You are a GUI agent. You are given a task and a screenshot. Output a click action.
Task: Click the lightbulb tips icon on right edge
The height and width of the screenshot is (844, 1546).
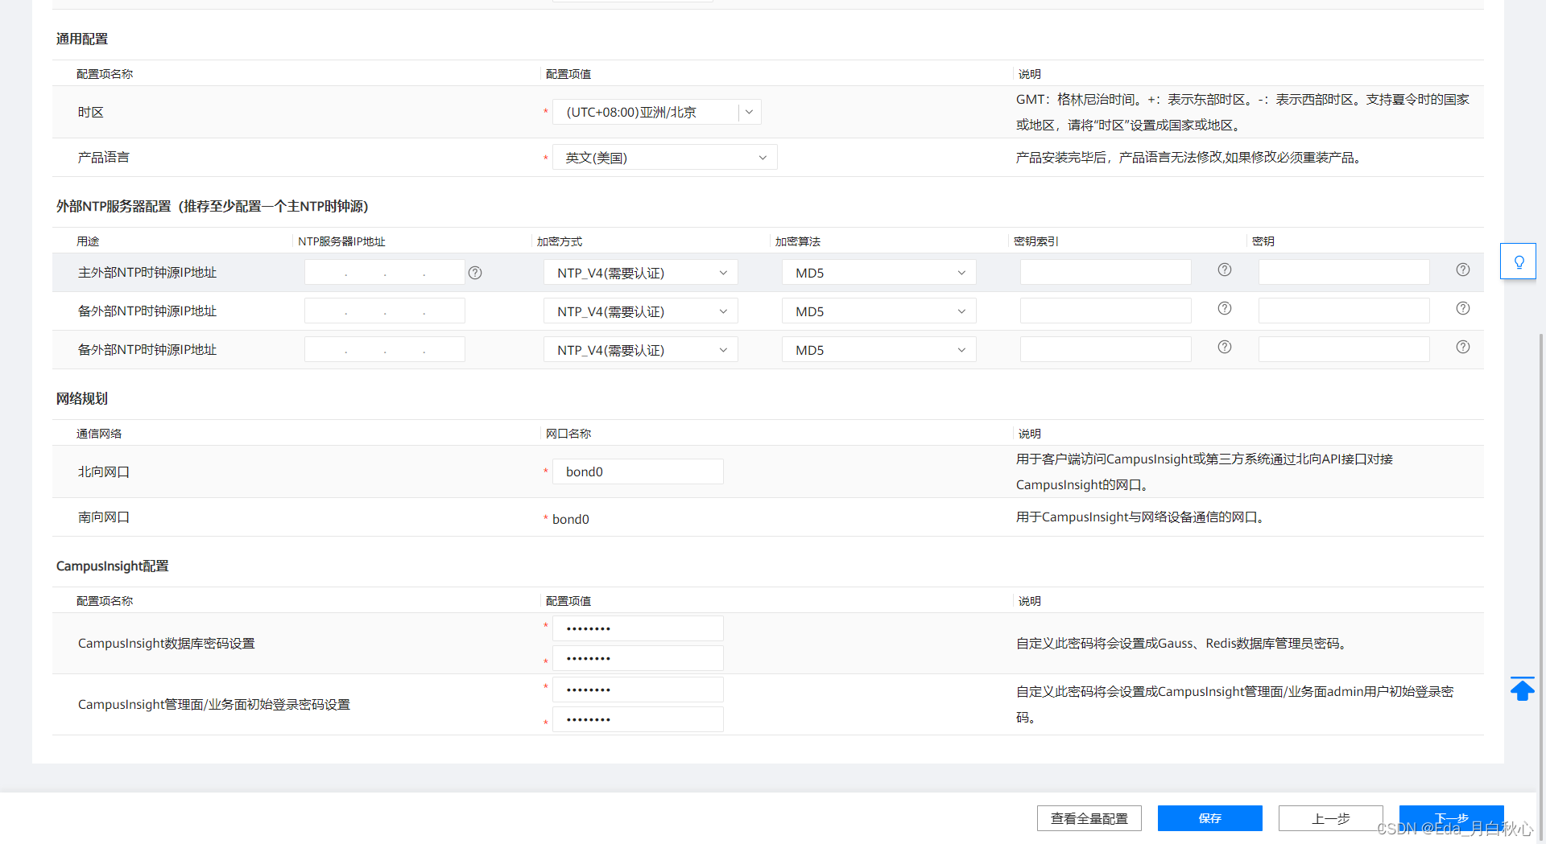coord(1519,261)
